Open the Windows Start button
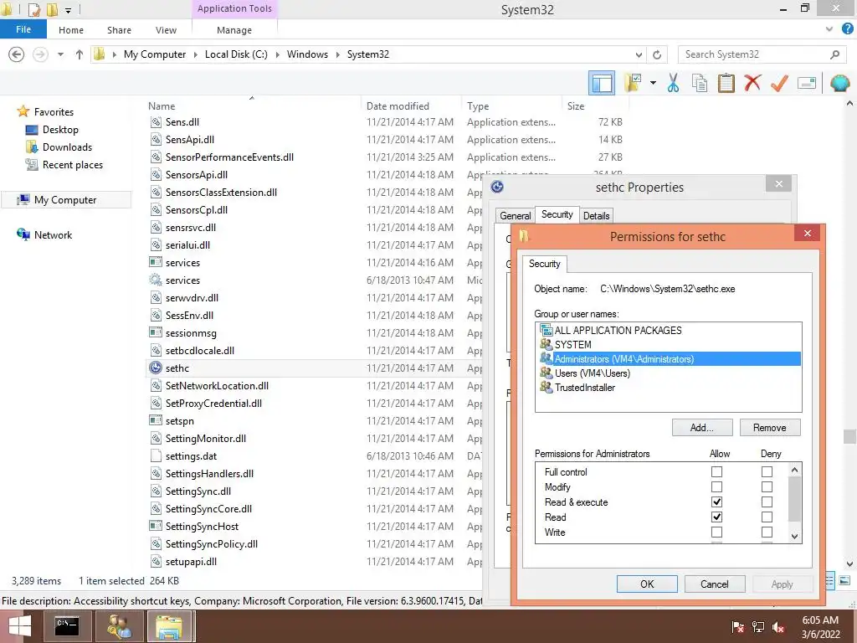This screenshot has height=643, width=857. [20, 626]
